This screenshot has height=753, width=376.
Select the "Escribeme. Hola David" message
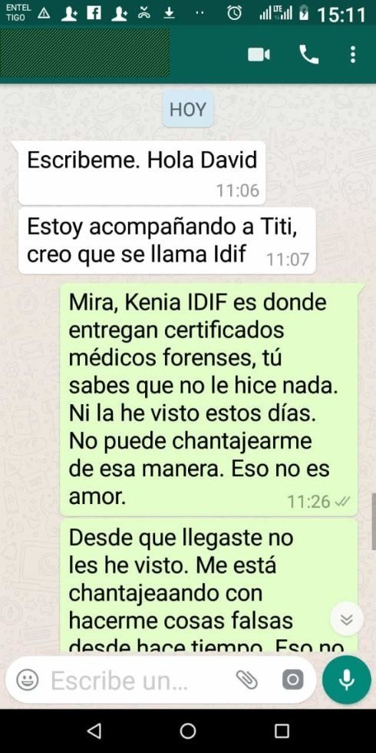(x=142, y=173)
